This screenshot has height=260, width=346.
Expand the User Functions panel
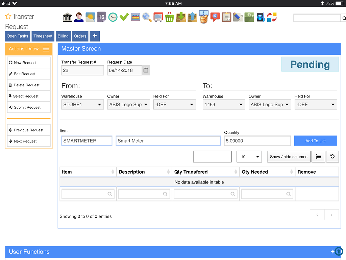point(333,252)
